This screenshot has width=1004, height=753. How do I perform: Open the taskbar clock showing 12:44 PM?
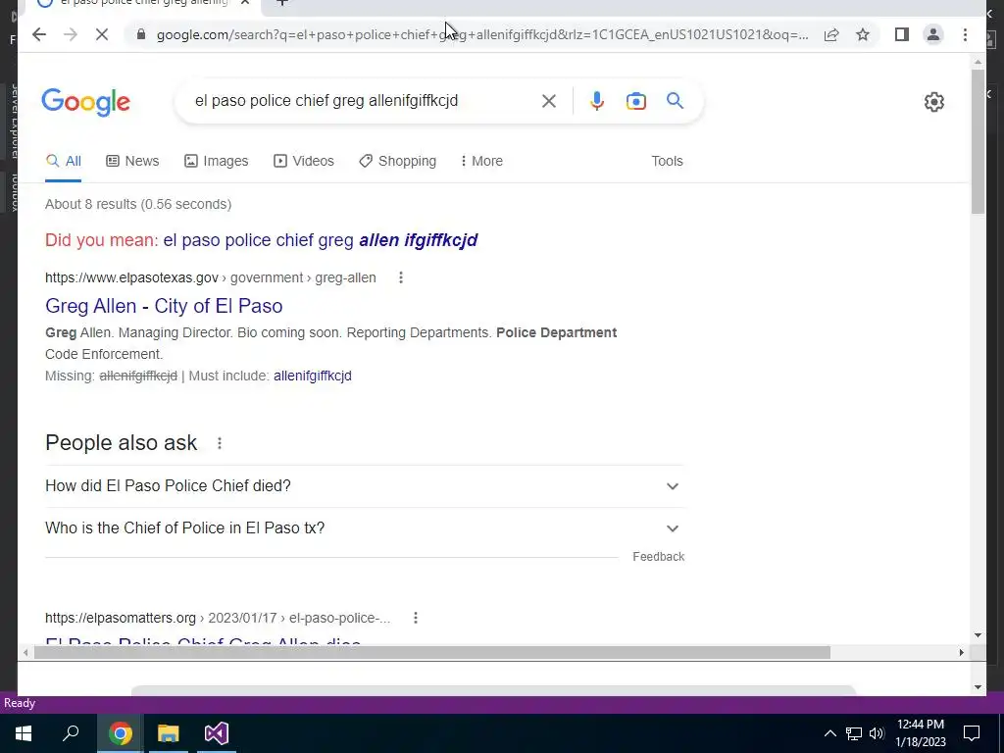921,733
